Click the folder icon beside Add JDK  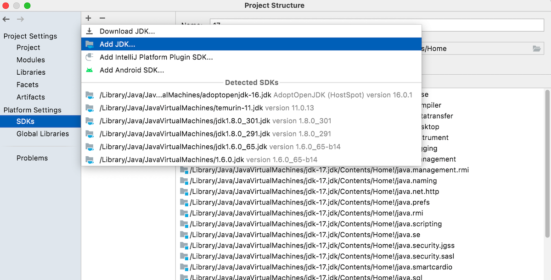coord(90,44)
